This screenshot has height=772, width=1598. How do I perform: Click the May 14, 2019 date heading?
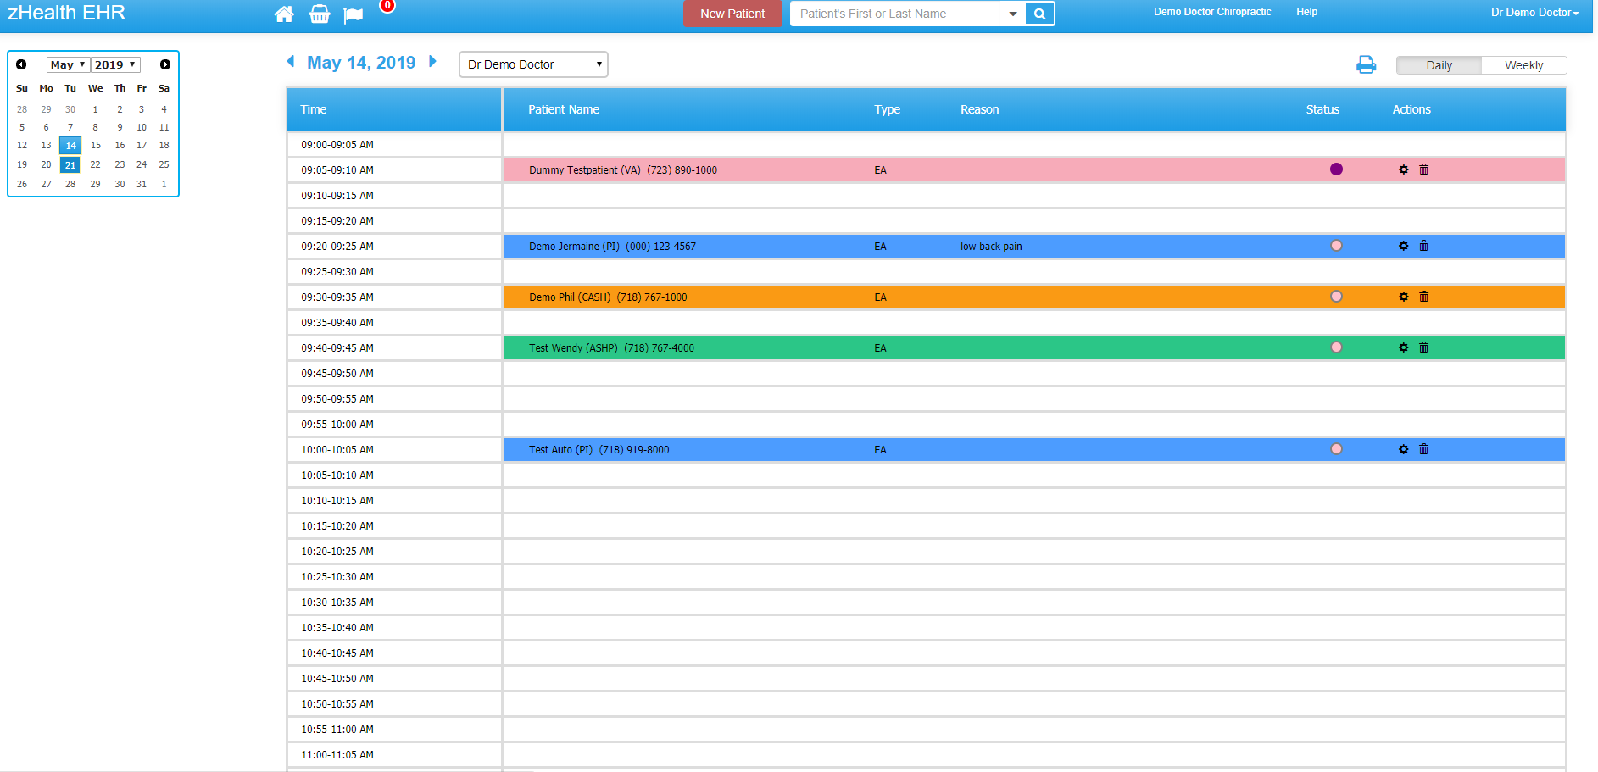pyautogui.click(x=361, y=63)
